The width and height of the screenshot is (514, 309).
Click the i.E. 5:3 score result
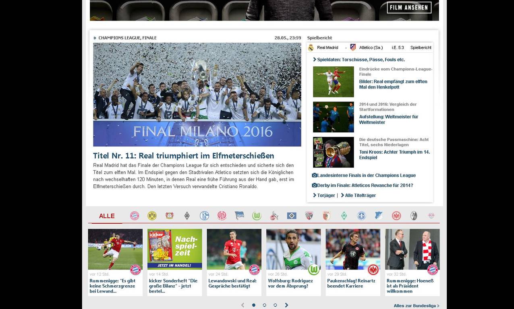(398, 47)
